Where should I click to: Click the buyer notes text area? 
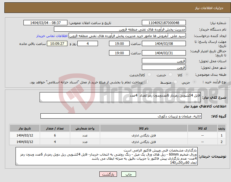(x=106, y=156)
